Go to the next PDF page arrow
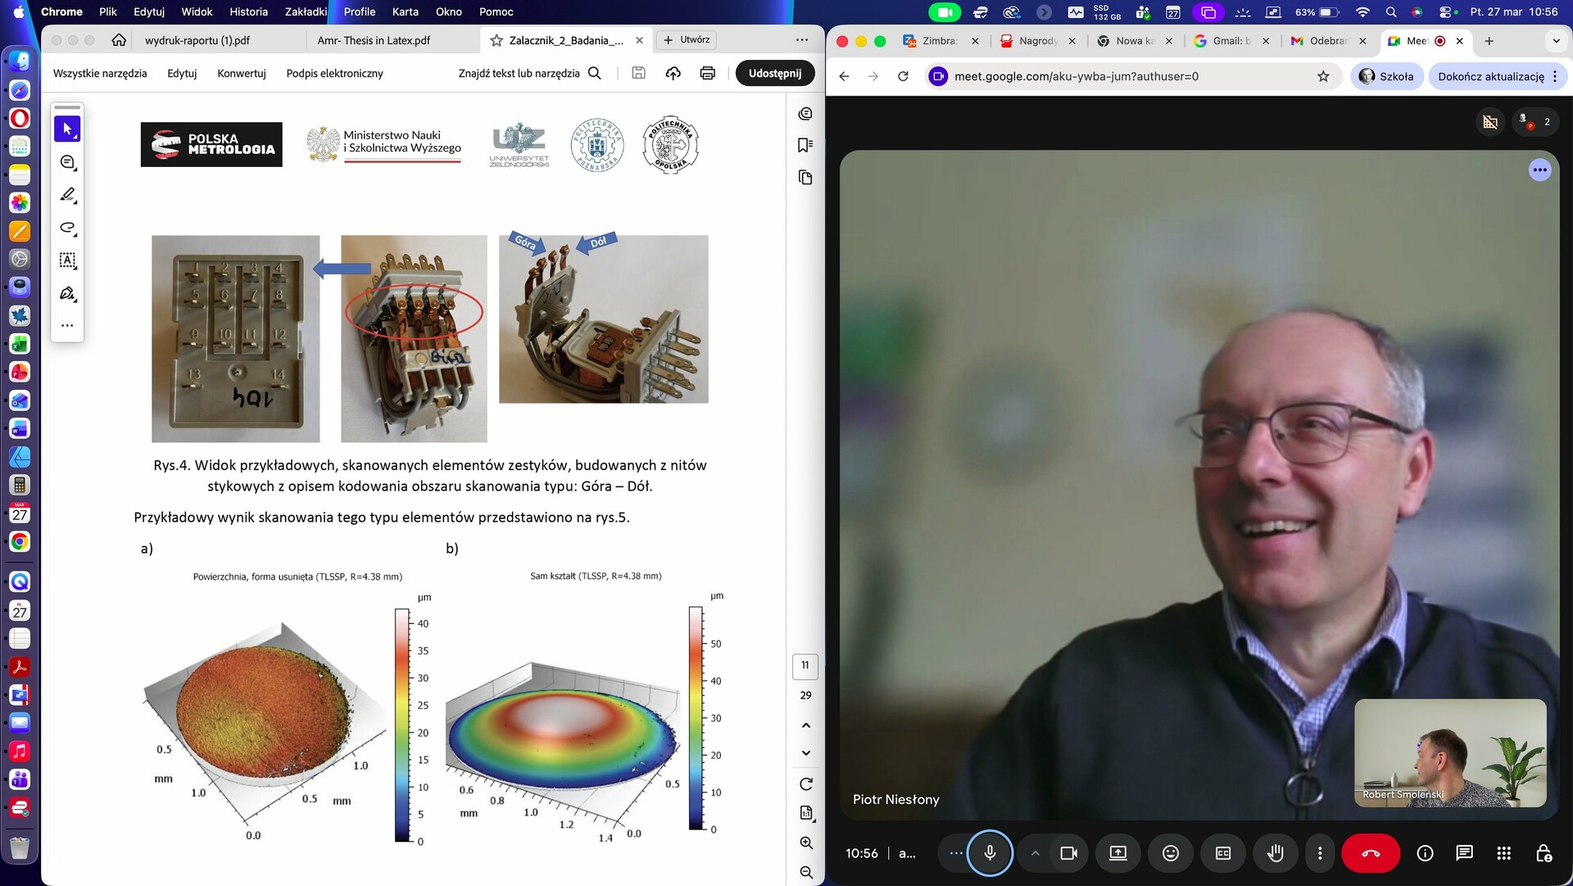 point(806,753)
